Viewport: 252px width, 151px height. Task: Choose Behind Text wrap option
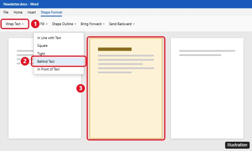(x=59, y=61)
